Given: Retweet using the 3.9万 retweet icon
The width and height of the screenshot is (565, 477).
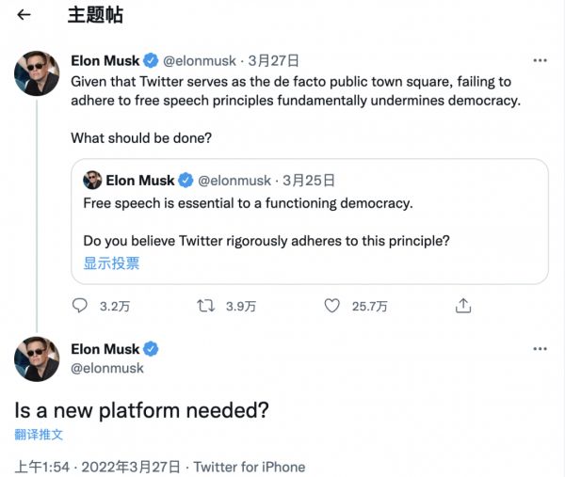Looking at the screenshot, I should click(205, 306).
